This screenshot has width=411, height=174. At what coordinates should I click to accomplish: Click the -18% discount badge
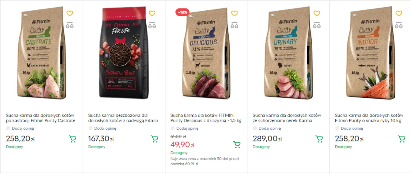pos(182,12)
